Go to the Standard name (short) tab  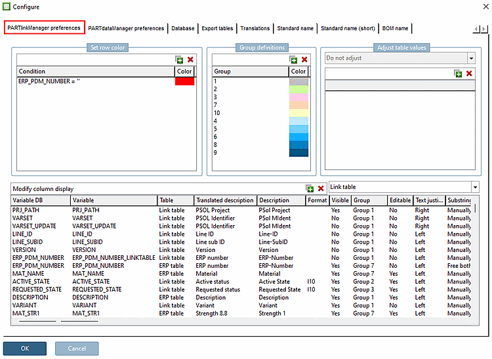[348, 28]
